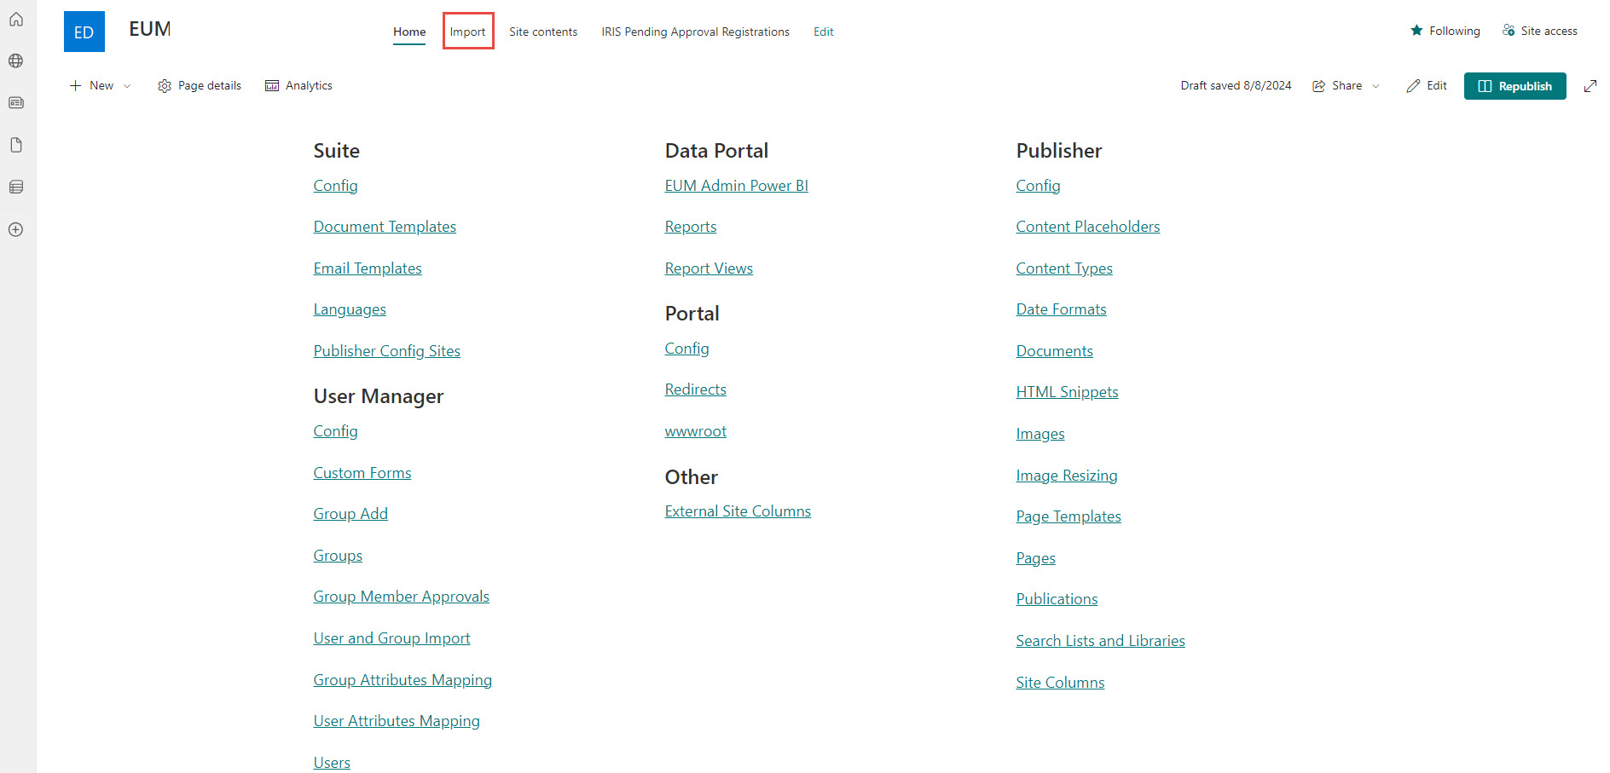Open the My lists icon in left rail
The image size is (1610, 773).
coord(16,187)
